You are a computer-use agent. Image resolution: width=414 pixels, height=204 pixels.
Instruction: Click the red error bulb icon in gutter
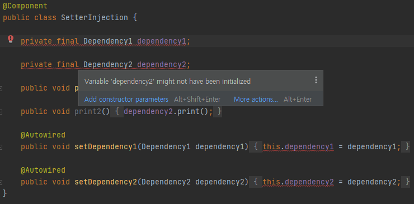click(10, 39)
